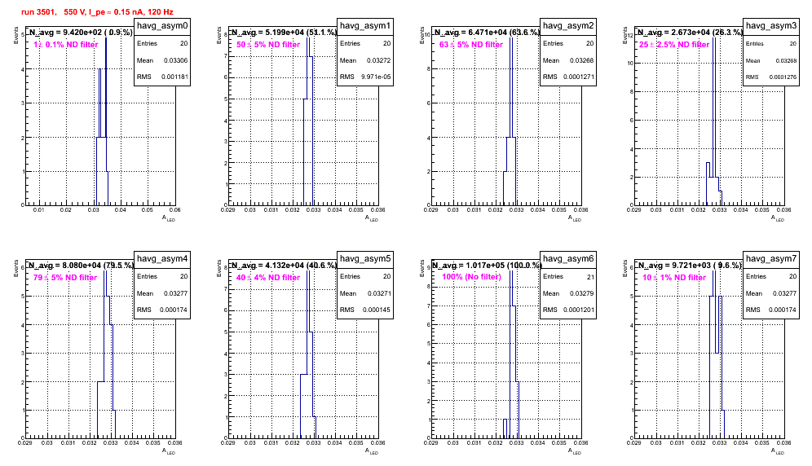Image resolution: width=812 pixels, height=466 pixels.
Task: Click Mean value 0.03272 in havg_asym1
Action: [378, 60]
